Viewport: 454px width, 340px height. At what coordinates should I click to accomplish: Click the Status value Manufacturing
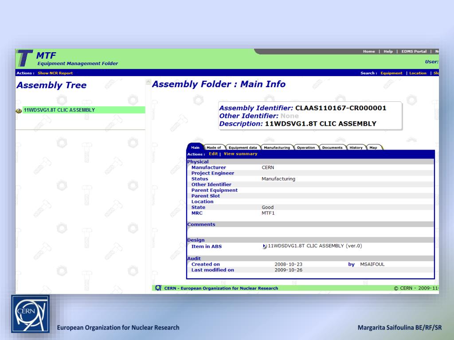coord(278,179)
